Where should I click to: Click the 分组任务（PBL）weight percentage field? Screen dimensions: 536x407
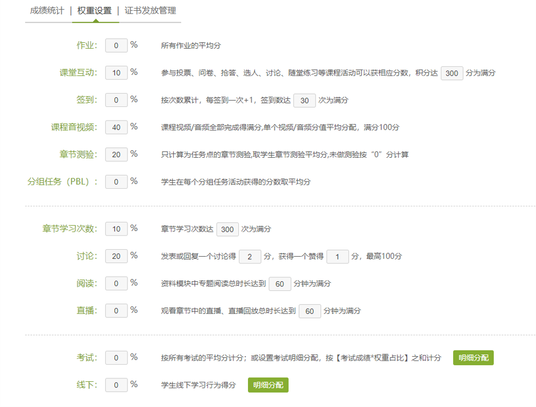(x=116, y=182)
